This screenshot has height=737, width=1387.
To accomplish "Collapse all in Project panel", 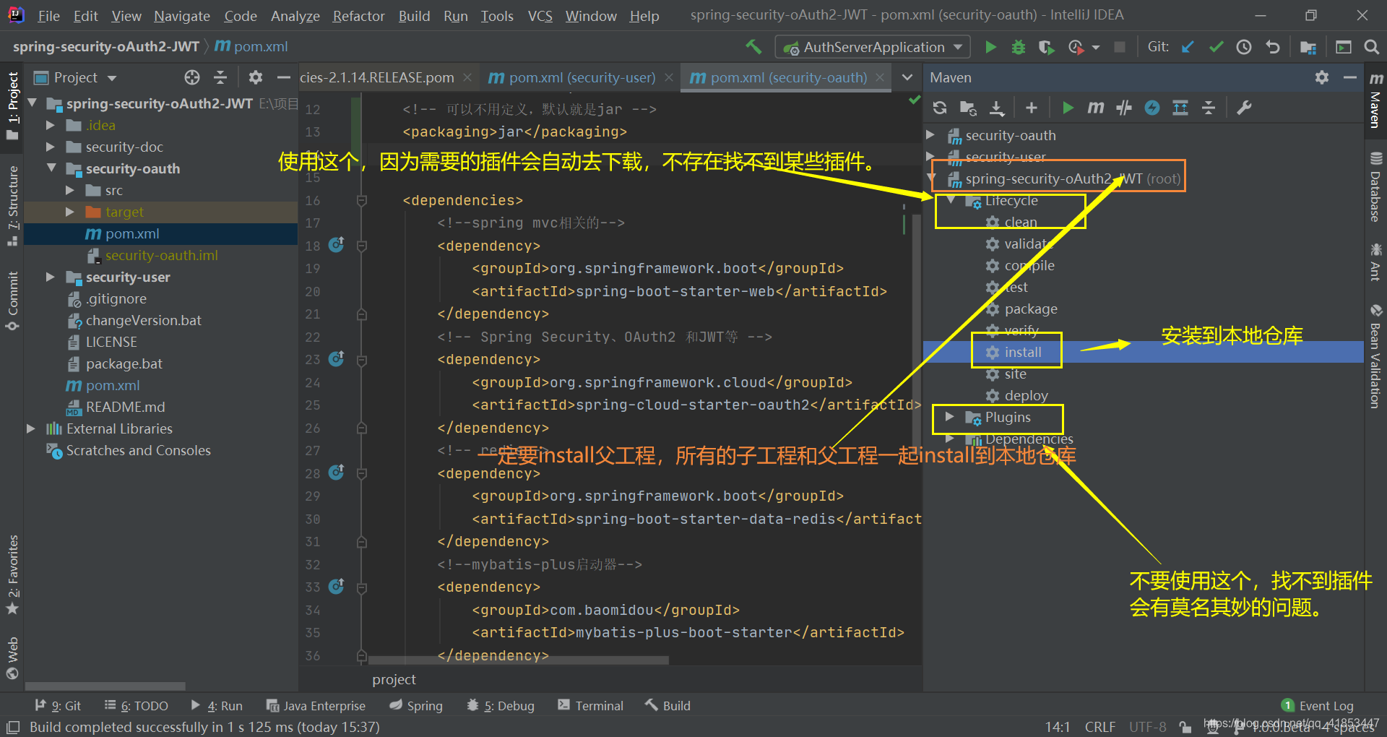I will [x=220, y=77].
